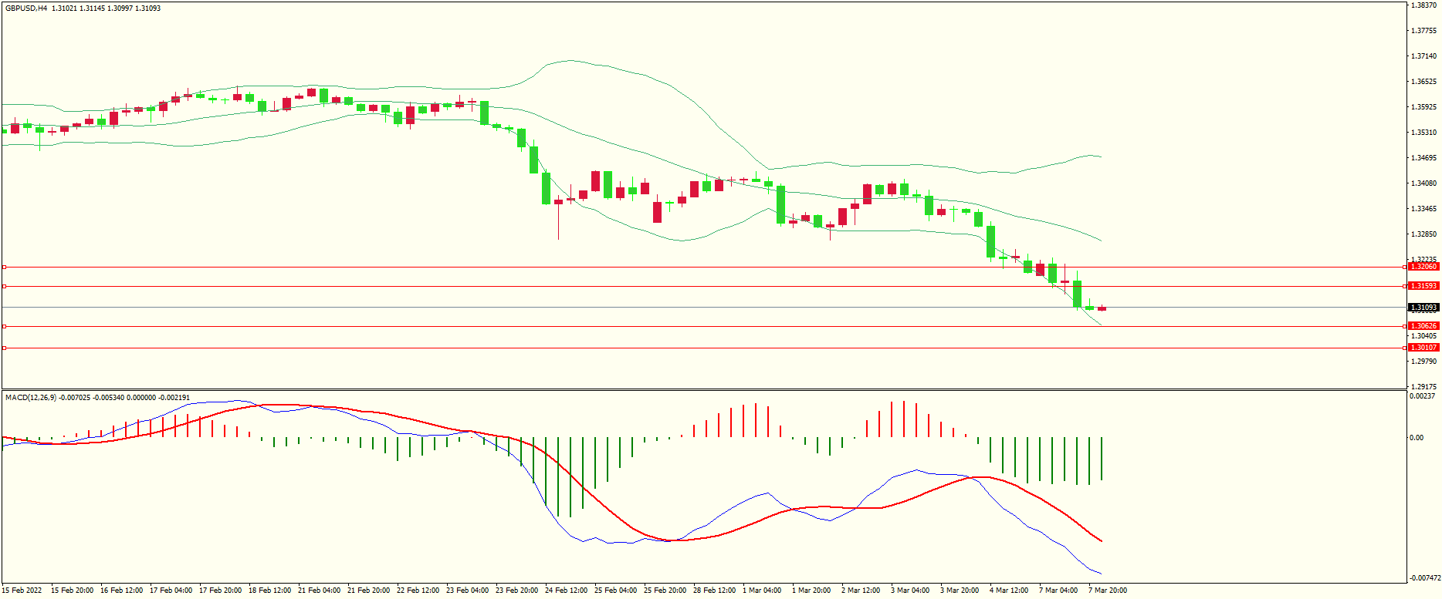The image size is (1442, 599).
Task: Select the red 1.32060 price level tag
Action: click(1423, 267)
